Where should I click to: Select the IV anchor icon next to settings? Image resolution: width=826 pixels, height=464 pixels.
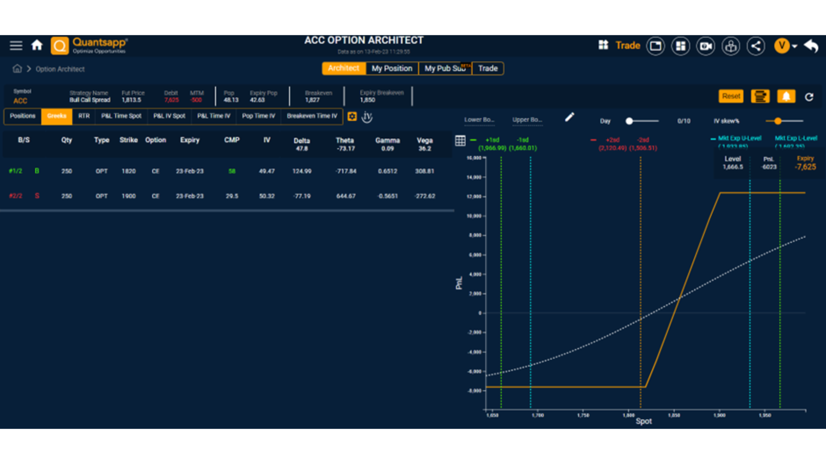tap(367, 117)
